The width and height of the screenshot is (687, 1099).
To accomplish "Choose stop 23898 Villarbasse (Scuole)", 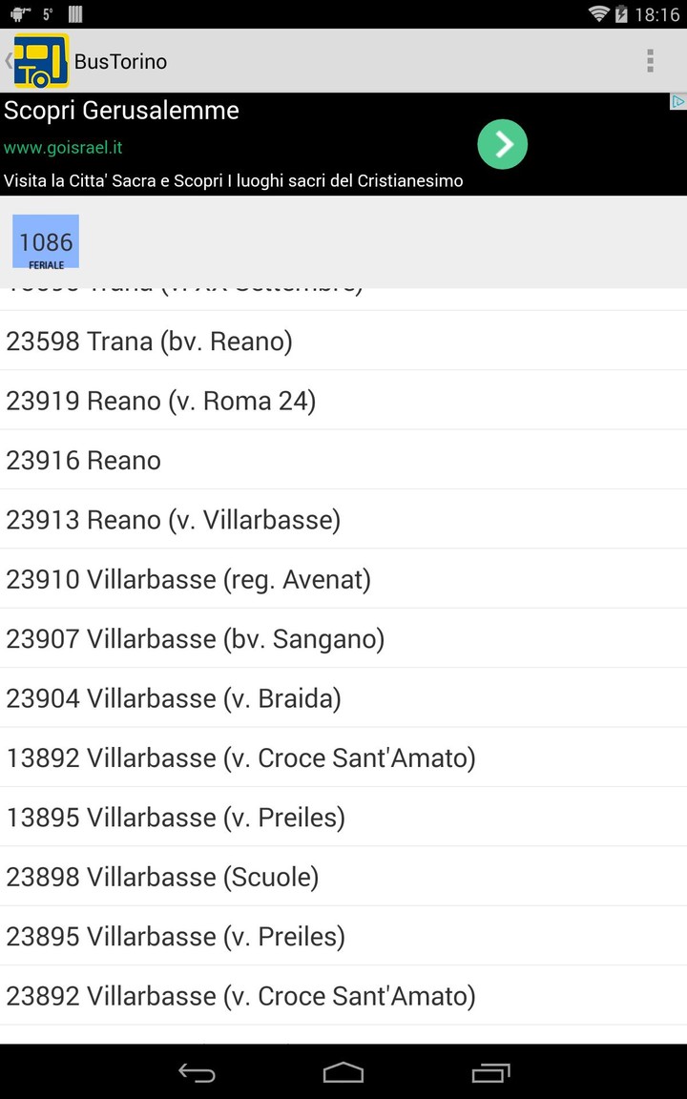I will pos(343,877).
